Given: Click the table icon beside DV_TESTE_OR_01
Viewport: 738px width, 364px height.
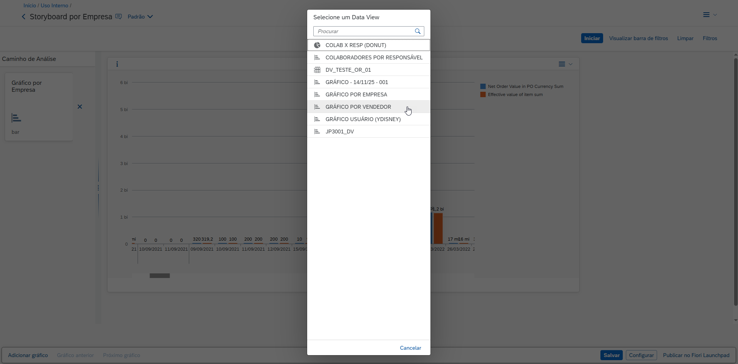Looking at the screenshot, I should [317, 70].
